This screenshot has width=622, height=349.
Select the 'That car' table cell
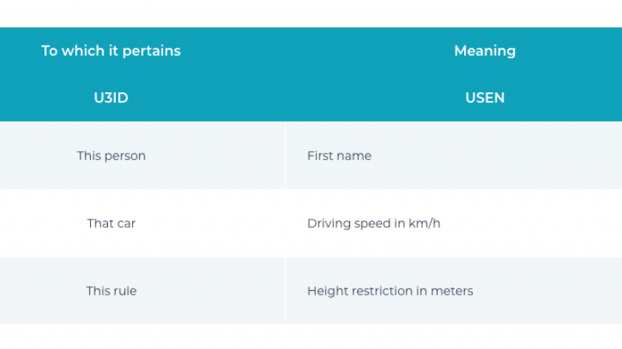click(x=111, y=223)
